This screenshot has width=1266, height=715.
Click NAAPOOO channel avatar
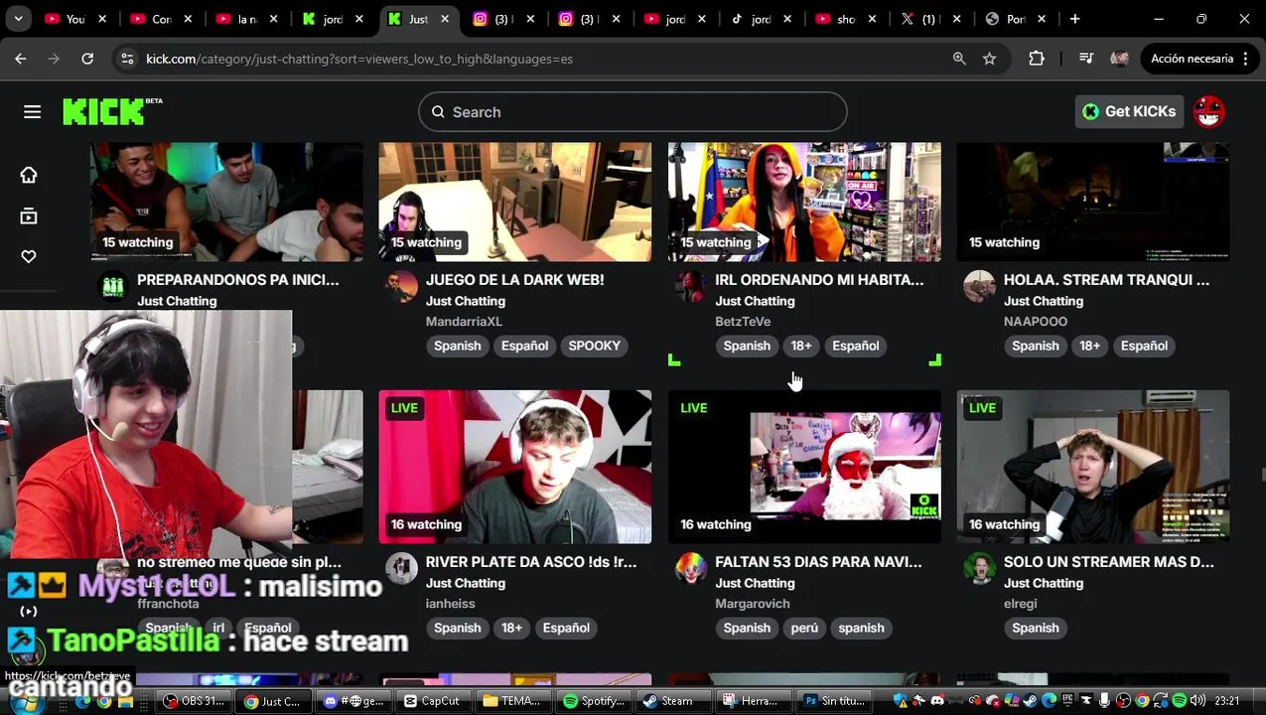979,287
